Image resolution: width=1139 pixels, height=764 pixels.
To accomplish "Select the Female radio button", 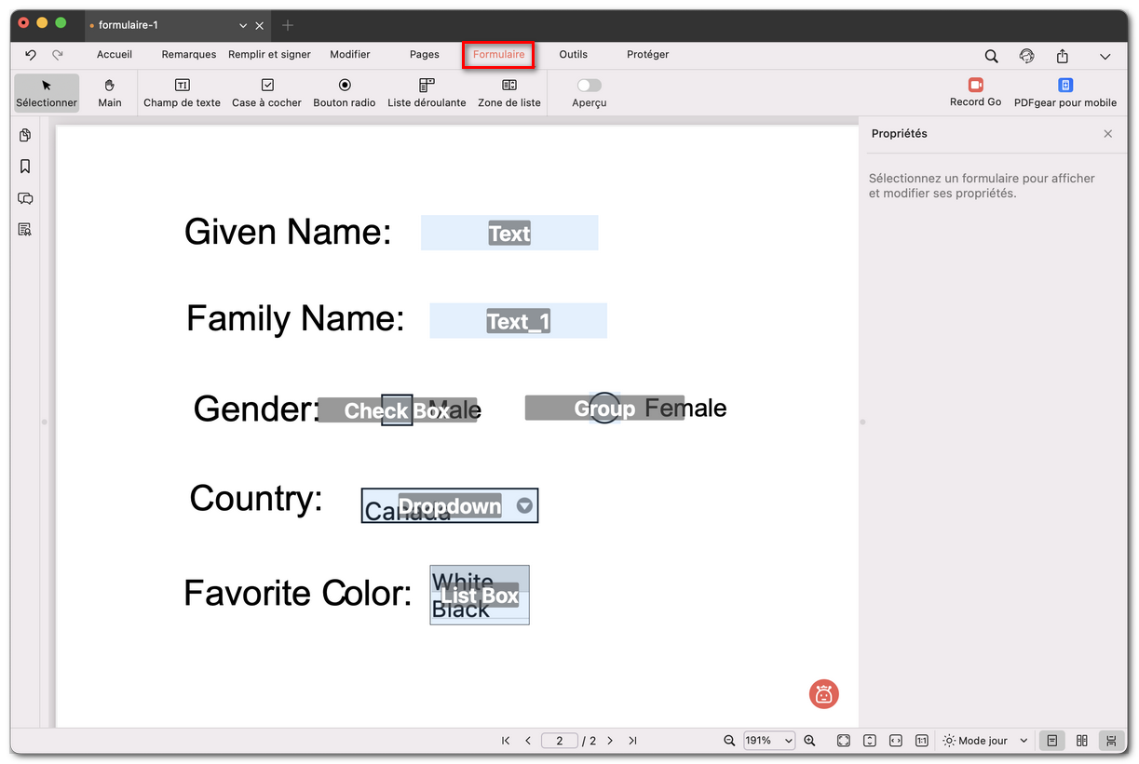I will click(x=604, y=408).
